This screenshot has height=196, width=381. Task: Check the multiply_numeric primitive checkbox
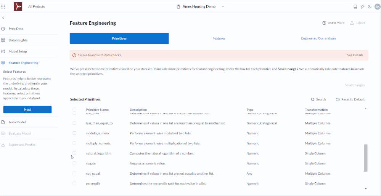[74, 143]
